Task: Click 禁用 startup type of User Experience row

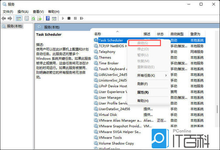Action: tap(174, 92)
